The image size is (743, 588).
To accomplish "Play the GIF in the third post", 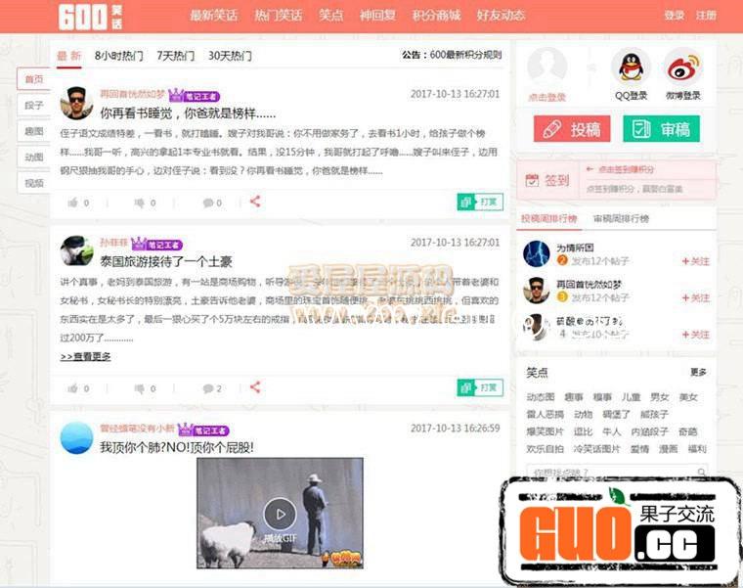I will 280,513.
